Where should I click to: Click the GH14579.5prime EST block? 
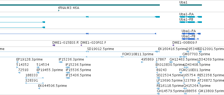(158, 94)
